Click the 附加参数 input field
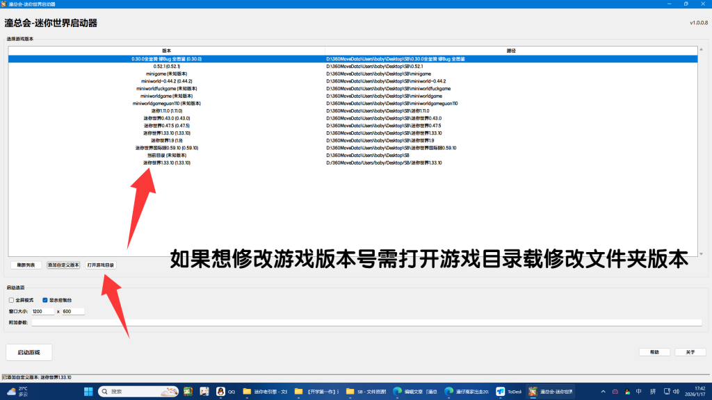This screenshot has height=400, width=712. point(362,322)
